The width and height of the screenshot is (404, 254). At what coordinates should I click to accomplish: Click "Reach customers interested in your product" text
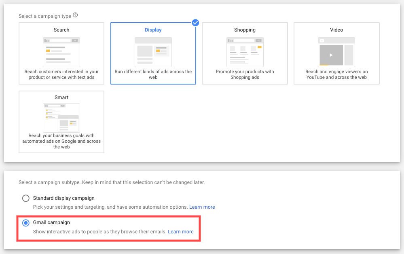pyautogui.click(x=61, y=74)
